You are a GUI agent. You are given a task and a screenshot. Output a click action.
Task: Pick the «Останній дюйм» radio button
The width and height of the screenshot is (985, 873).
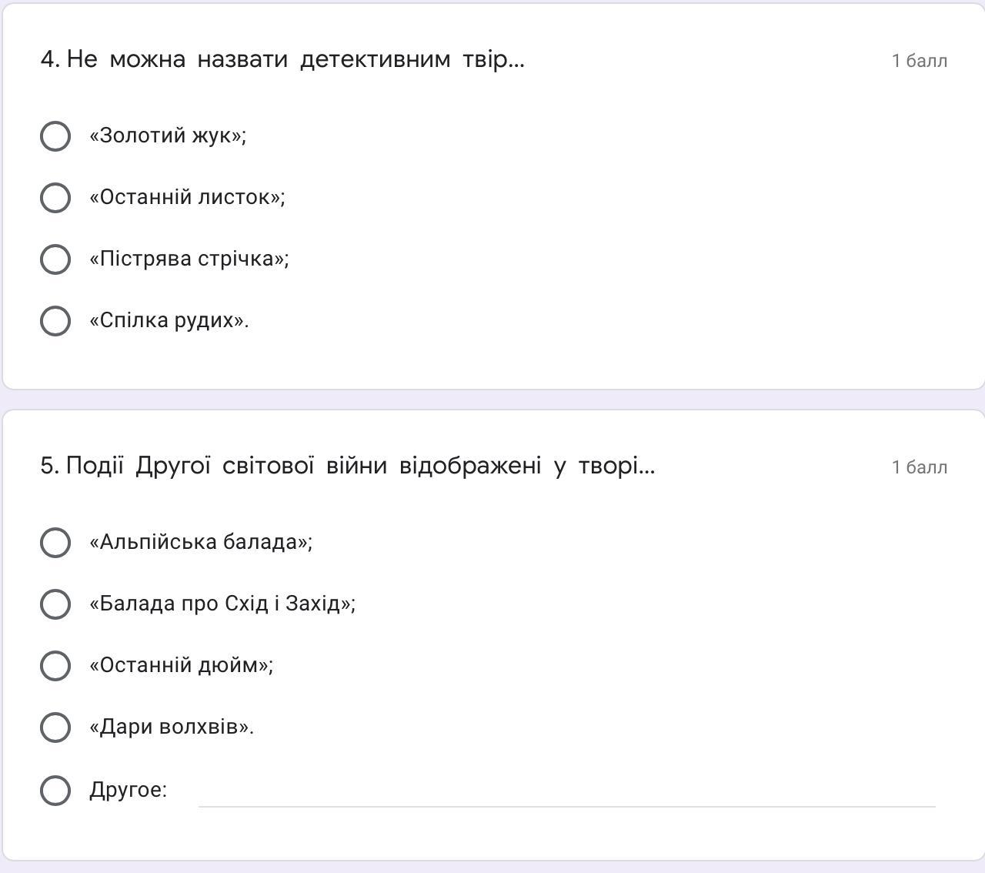pyautogui.click(x=55, y=666)
